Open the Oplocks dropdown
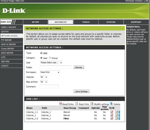This screenshot has width=150, height=130. coord(44,77)
